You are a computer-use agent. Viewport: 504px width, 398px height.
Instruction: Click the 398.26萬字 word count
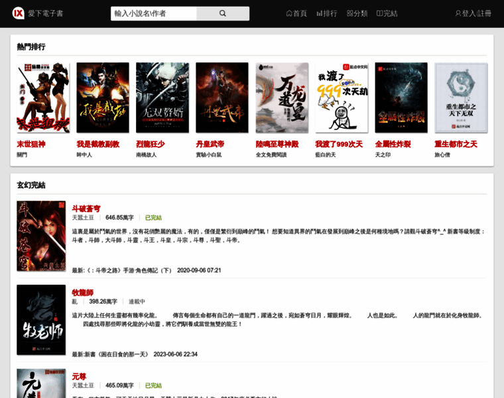(x=103, y=302)
